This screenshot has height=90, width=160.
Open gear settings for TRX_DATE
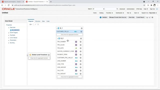[80, 48]
